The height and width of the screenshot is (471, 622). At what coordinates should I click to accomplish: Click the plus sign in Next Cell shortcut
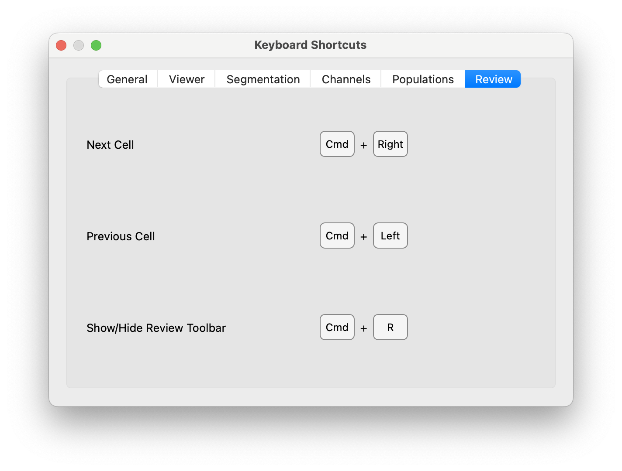[363, 145]
